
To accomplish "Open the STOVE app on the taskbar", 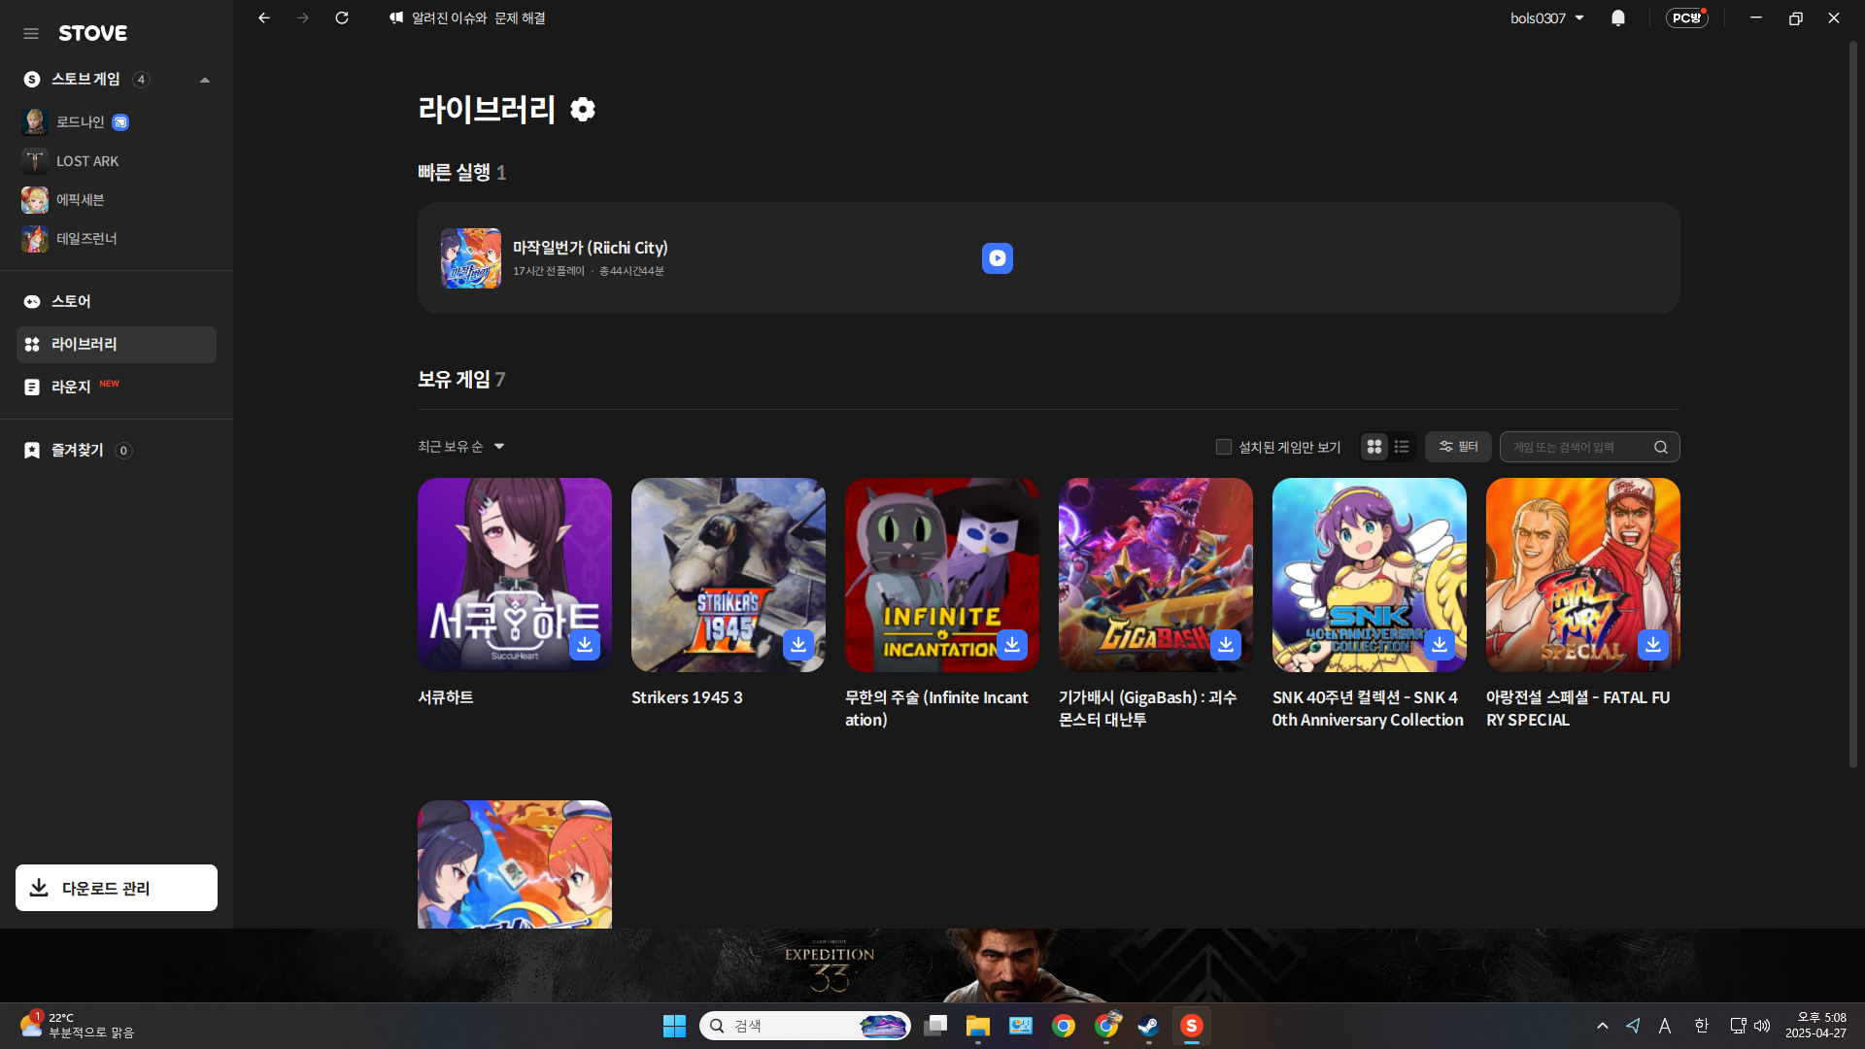I will click(1192, 1026).
